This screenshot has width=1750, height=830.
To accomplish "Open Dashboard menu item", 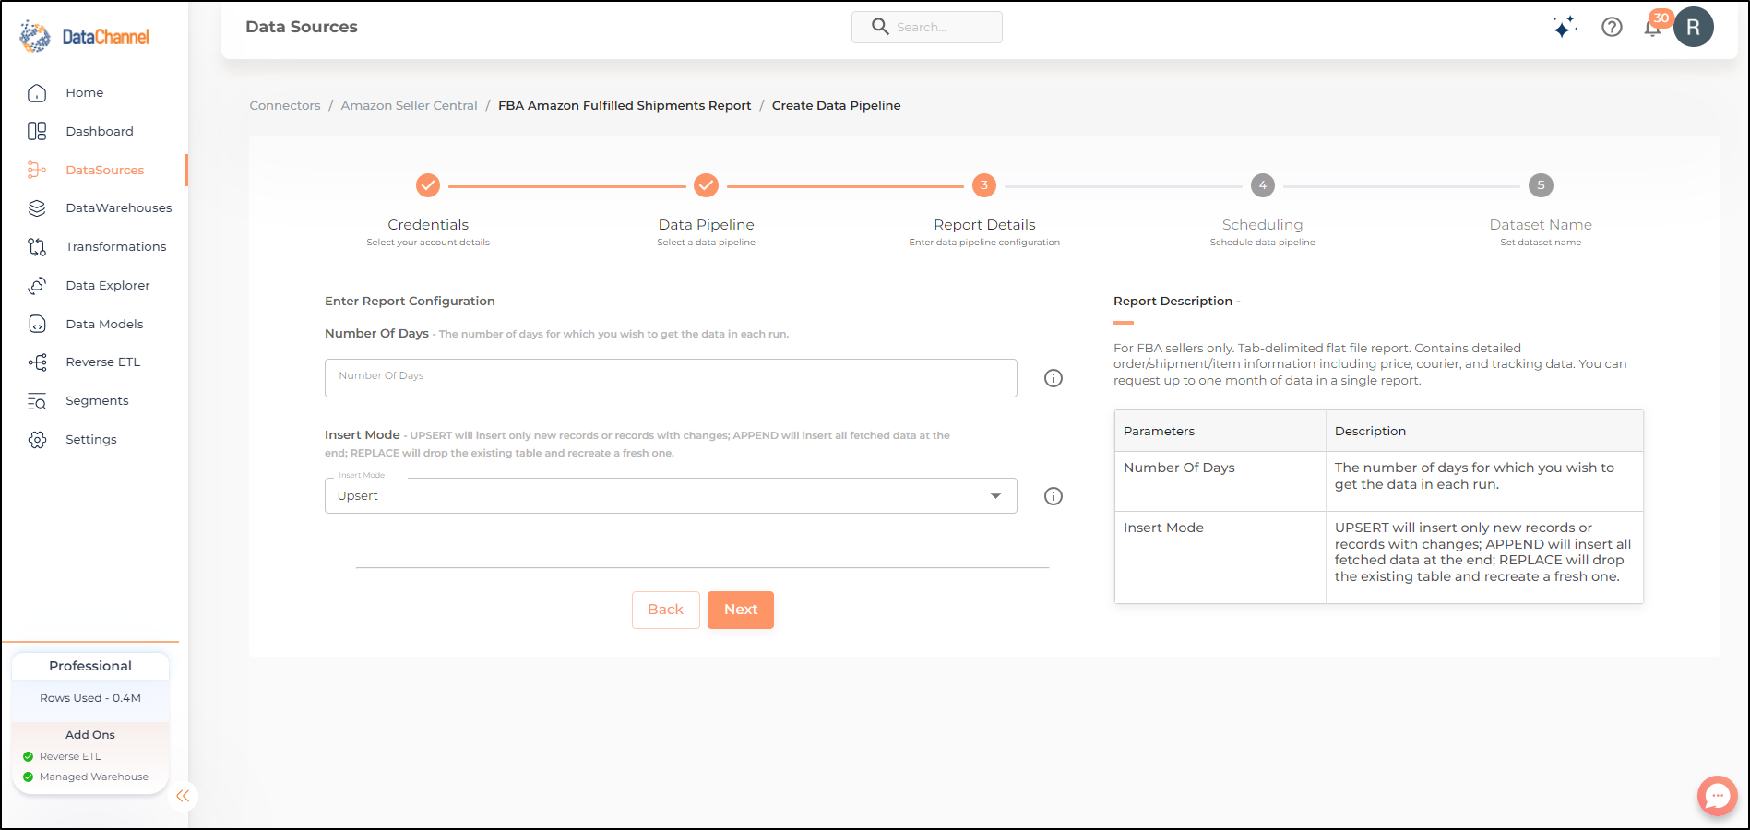I will pyautogui.click(x=100, y=132).
